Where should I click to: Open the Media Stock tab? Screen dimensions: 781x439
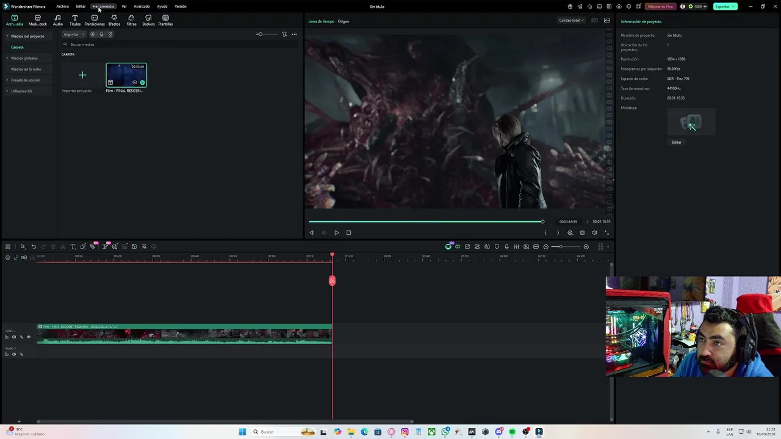(38, 20)
